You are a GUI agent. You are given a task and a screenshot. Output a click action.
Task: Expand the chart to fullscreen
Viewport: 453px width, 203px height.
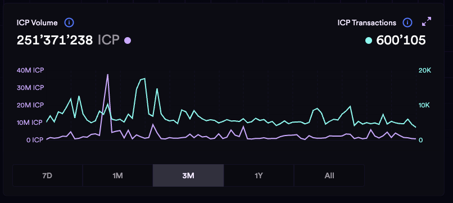pos(427,21)
